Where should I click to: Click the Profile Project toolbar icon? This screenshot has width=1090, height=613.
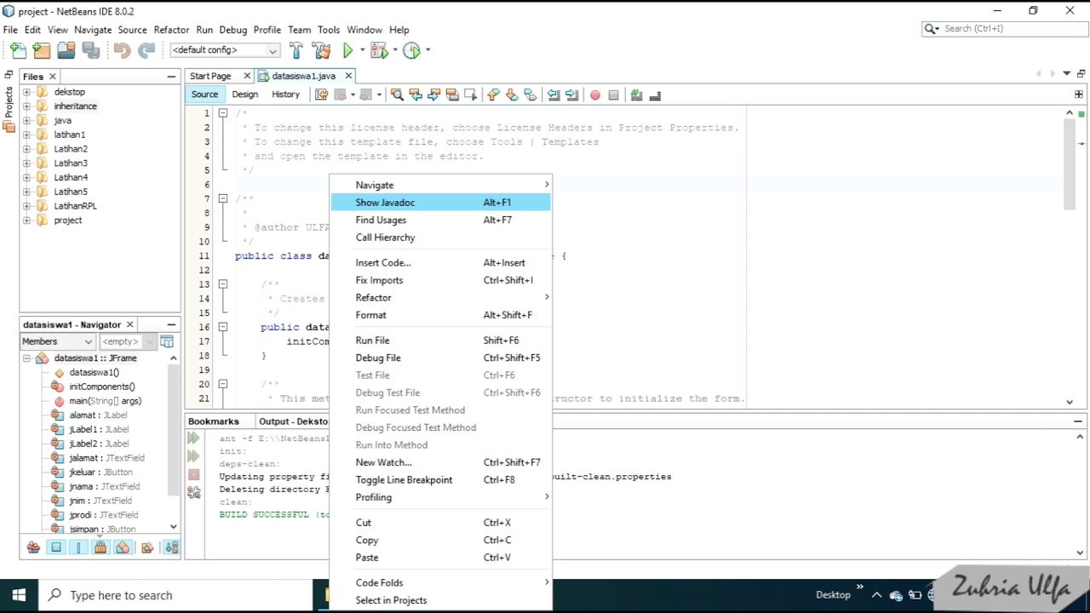tap(411, 50)
